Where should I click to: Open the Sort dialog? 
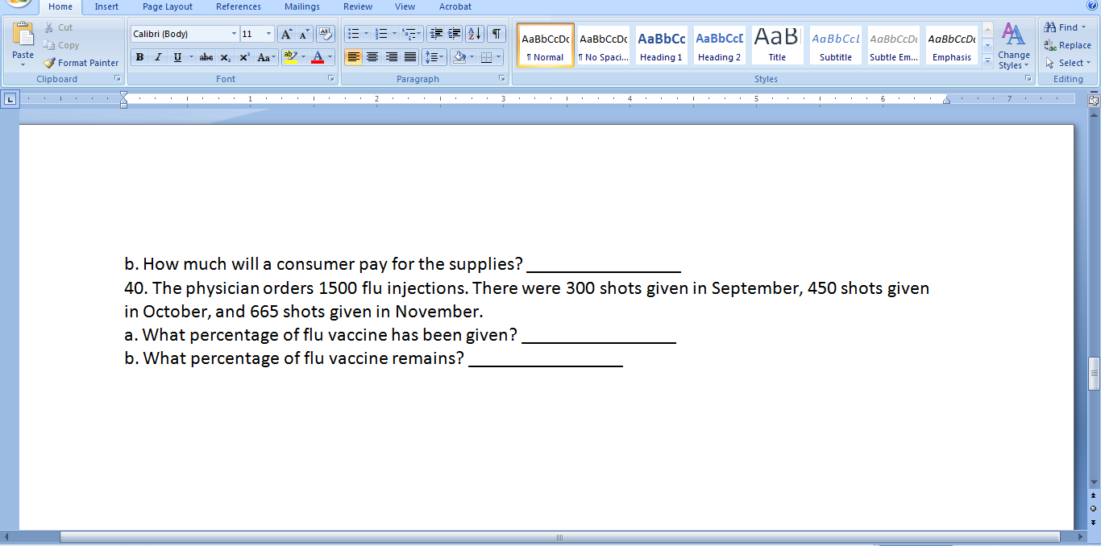click(475, 34)
